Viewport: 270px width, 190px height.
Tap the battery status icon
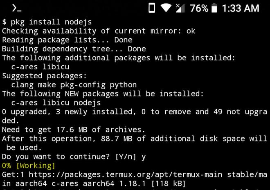pyautogui.click(x=214, y=8)
